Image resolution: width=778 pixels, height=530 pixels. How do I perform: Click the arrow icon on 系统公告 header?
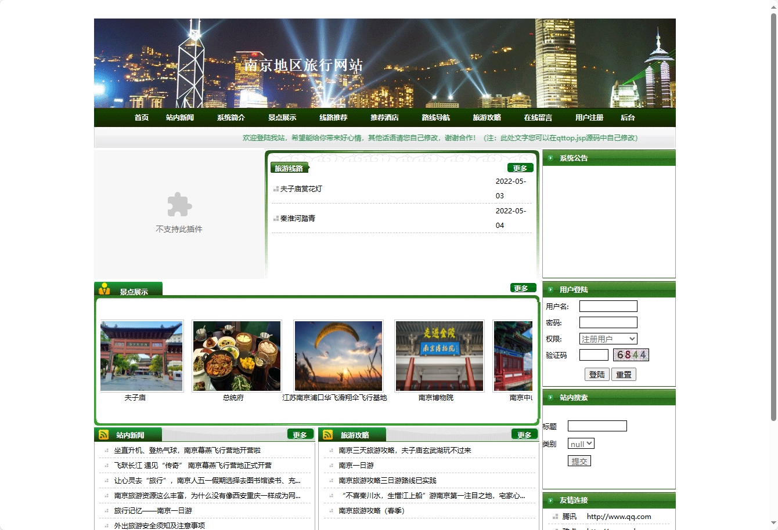(549, 158)
